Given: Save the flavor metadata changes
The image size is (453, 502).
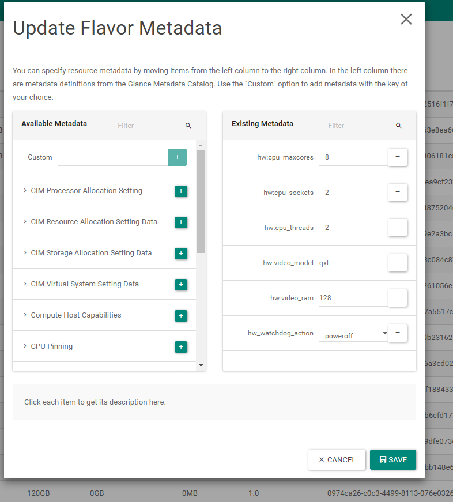Looking at the screenshot, I should [x=392, y=460].
